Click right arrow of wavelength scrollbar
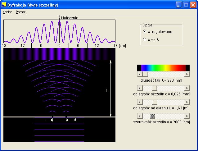 pyautogui.click(x=187, y=74)
